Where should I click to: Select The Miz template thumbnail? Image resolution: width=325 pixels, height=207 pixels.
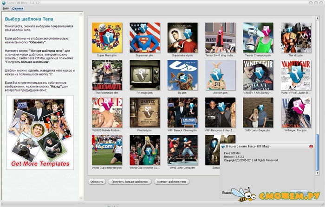(x=296, y=38)
